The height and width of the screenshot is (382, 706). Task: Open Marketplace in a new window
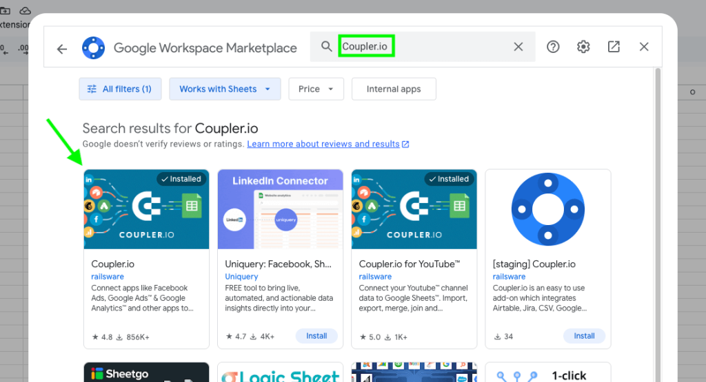[614, 46]
